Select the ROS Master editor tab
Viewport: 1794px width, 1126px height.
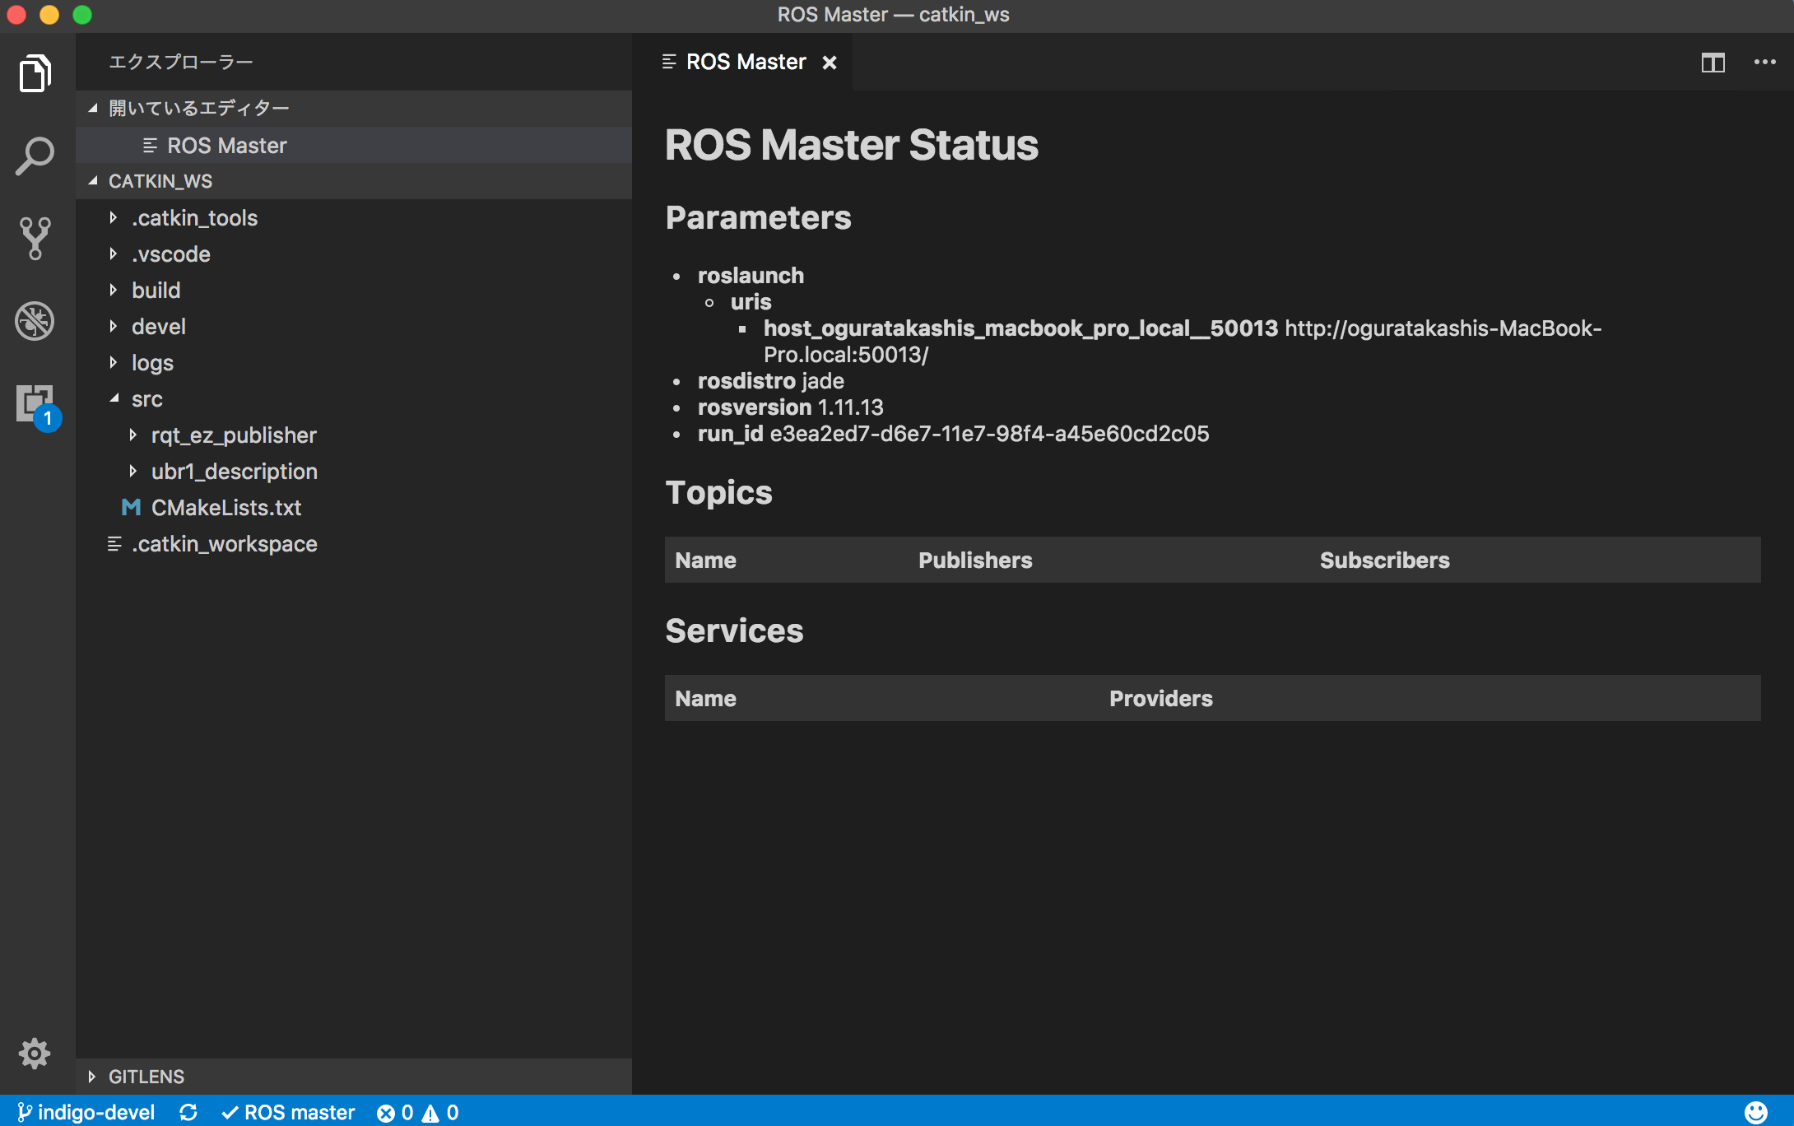[x=743, y=63]
